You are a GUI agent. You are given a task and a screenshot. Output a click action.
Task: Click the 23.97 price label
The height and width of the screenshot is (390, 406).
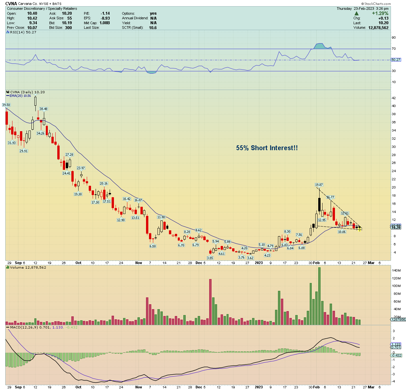(x=81, y=168)
